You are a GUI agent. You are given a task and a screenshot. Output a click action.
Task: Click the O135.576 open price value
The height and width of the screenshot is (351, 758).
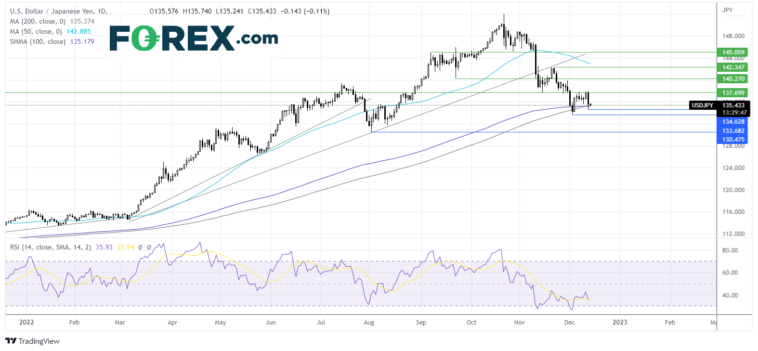164,11
